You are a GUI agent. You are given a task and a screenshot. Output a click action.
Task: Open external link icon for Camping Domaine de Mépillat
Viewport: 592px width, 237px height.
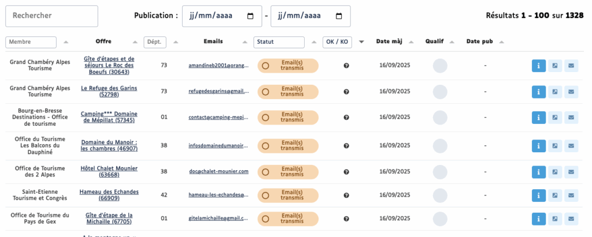554,118
